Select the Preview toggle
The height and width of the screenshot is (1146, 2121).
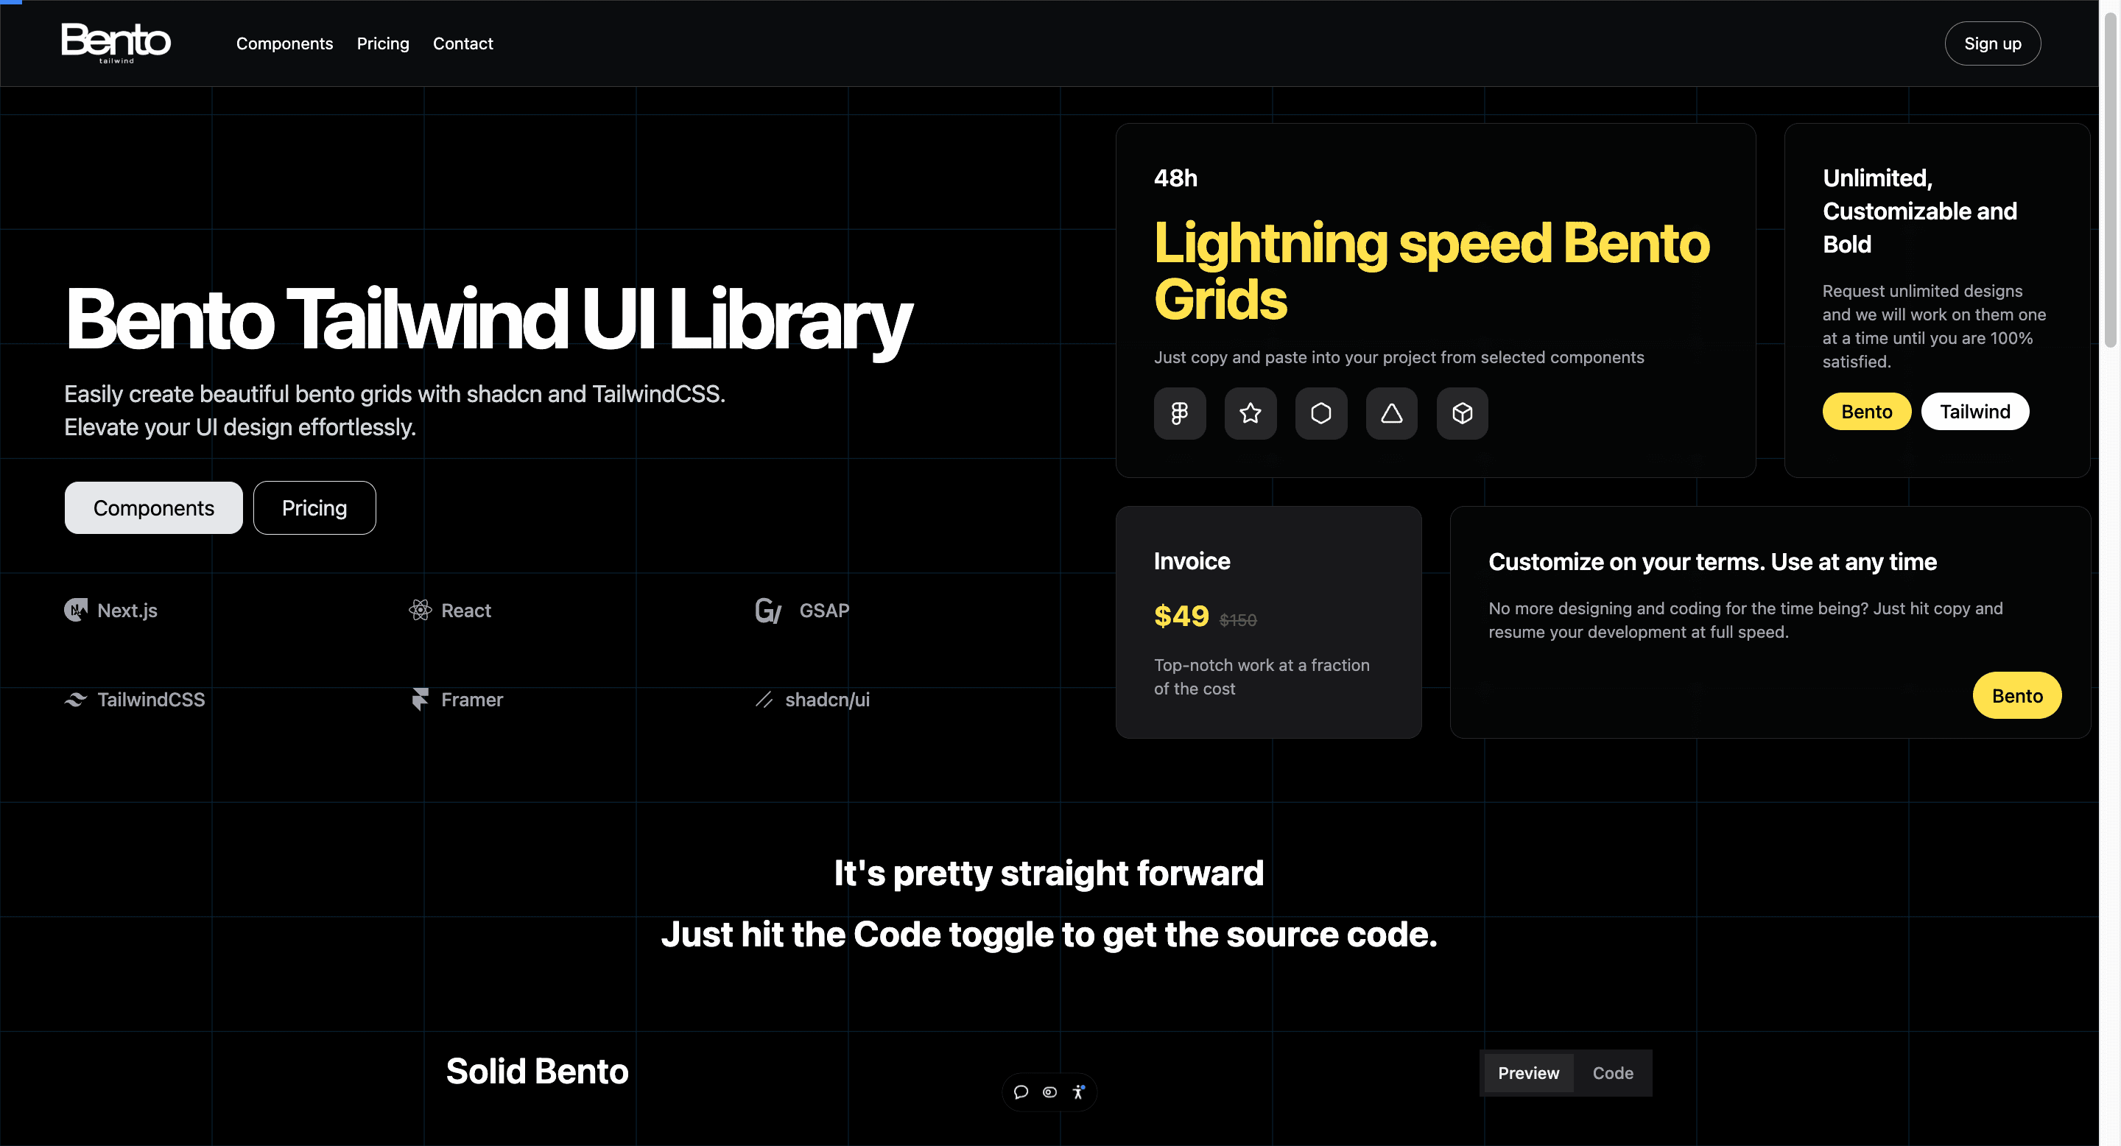pyautogui.click(x=1528, y=1073)
